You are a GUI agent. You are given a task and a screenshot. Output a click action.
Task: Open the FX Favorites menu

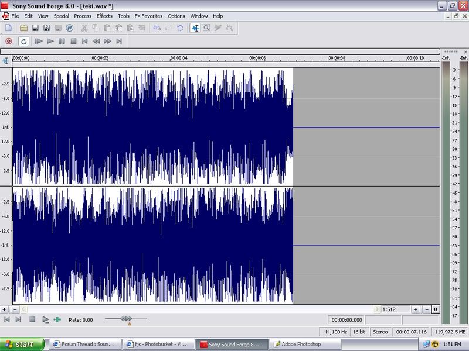[148, 16]
